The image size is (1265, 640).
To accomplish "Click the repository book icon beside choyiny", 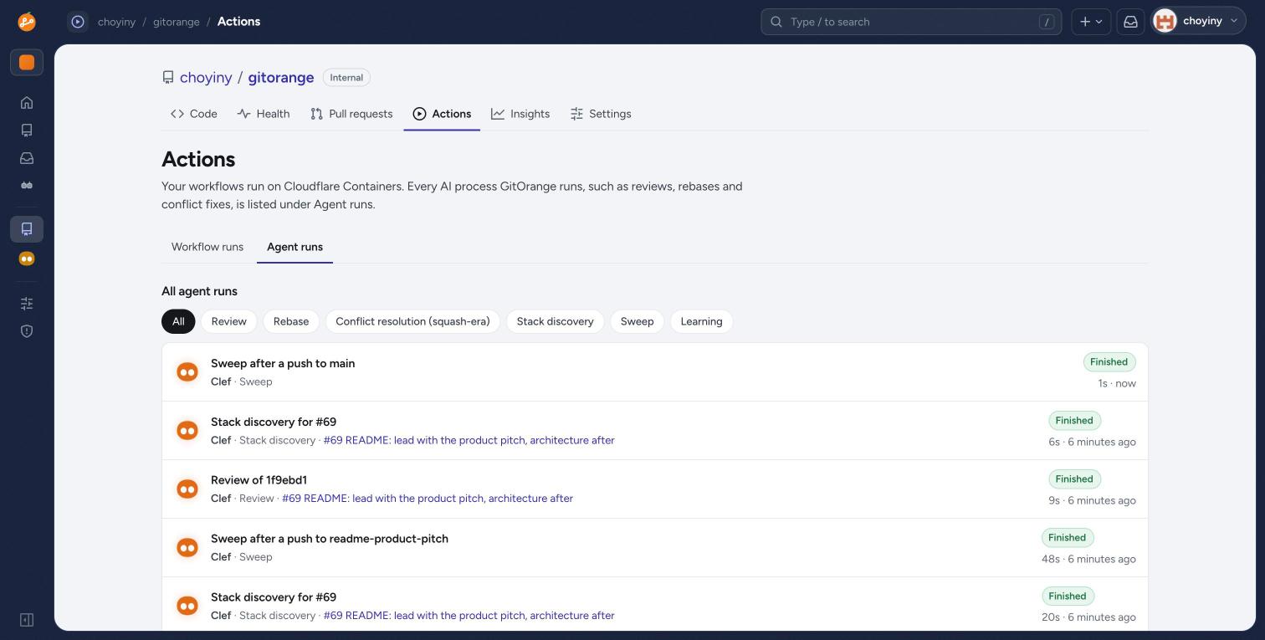I will tap(168, 78).
